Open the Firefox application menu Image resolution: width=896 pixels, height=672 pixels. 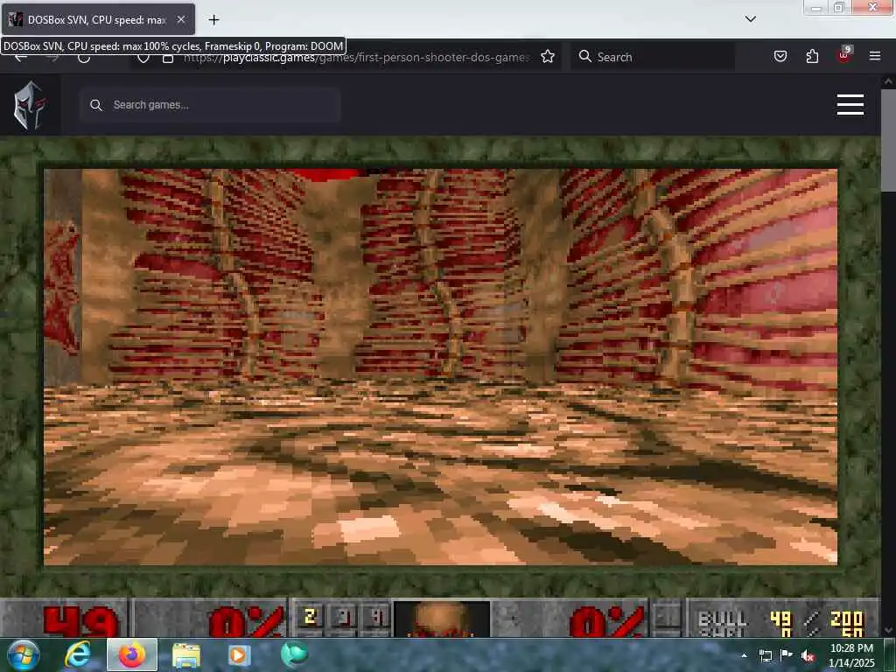click(x=875, y=56)
